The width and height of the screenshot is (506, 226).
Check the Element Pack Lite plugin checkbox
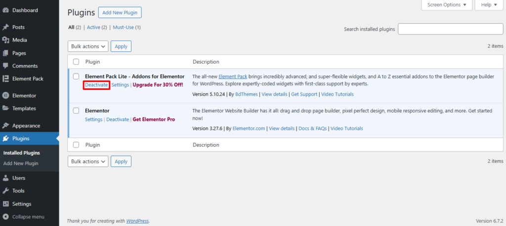point(76,76)
